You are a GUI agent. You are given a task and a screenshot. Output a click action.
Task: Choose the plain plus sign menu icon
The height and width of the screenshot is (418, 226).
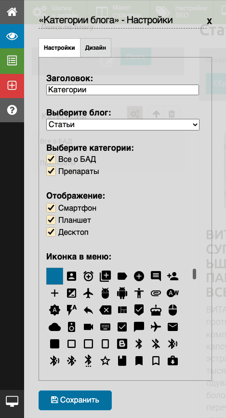(54, 293)
